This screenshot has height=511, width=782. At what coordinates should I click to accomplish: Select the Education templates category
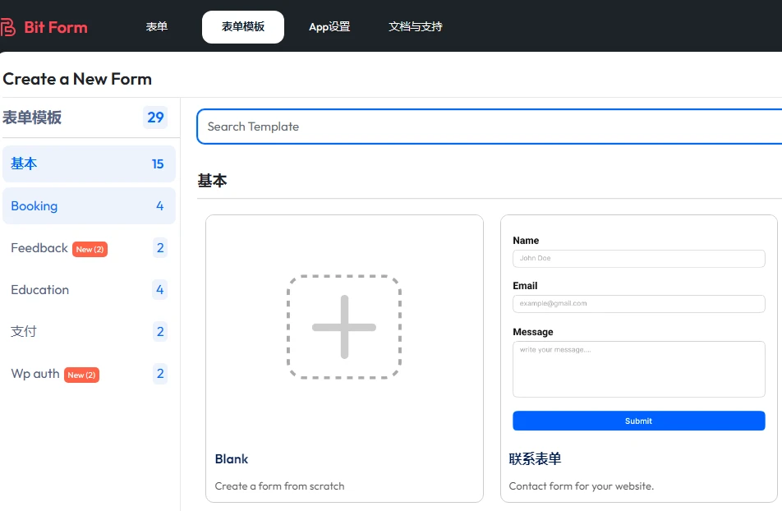tap(39, 289)
